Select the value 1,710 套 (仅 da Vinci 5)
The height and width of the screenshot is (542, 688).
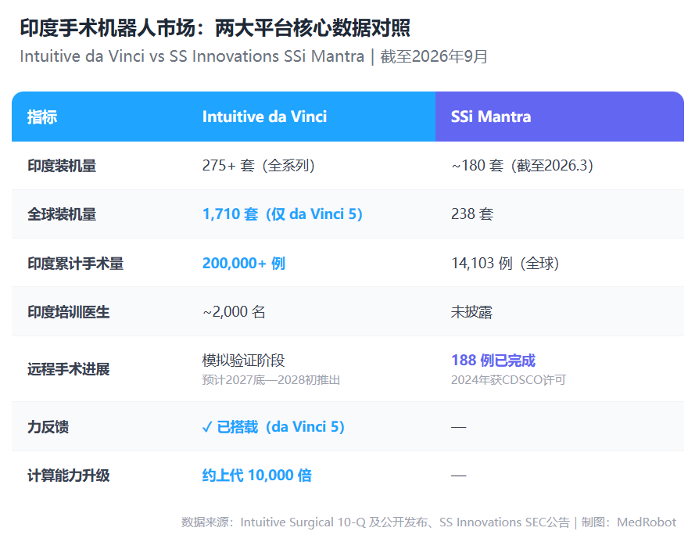tap(282, 214)
